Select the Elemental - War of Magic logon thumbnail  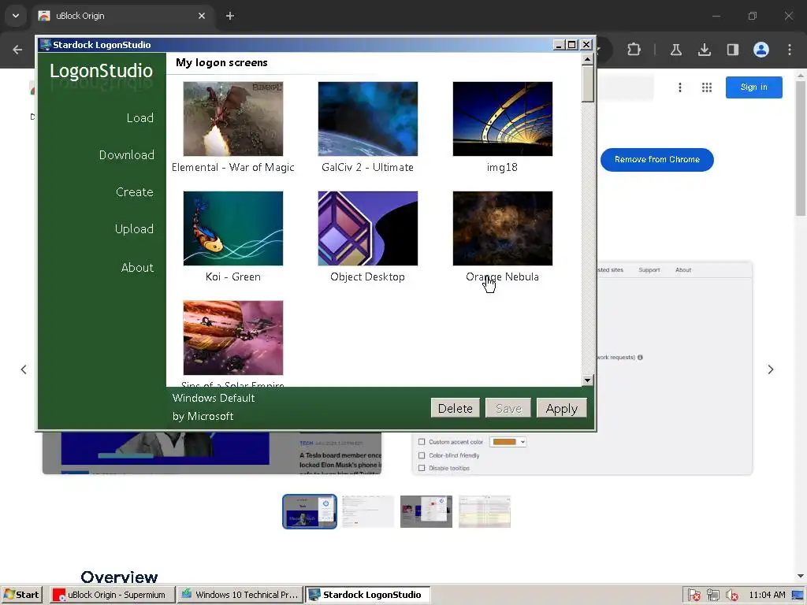click(x=233, y=119)
